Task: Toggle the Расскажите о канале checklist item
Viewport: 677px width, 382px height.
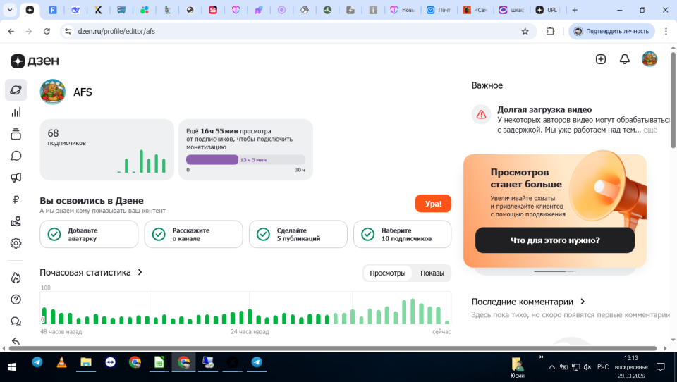Action: [193, 235]
